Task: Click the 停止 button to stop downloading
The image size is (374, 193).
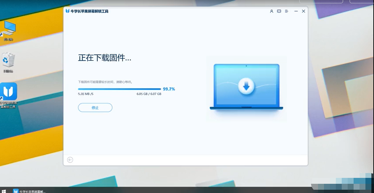Action: pyautogui.click(x=95, y=108)
